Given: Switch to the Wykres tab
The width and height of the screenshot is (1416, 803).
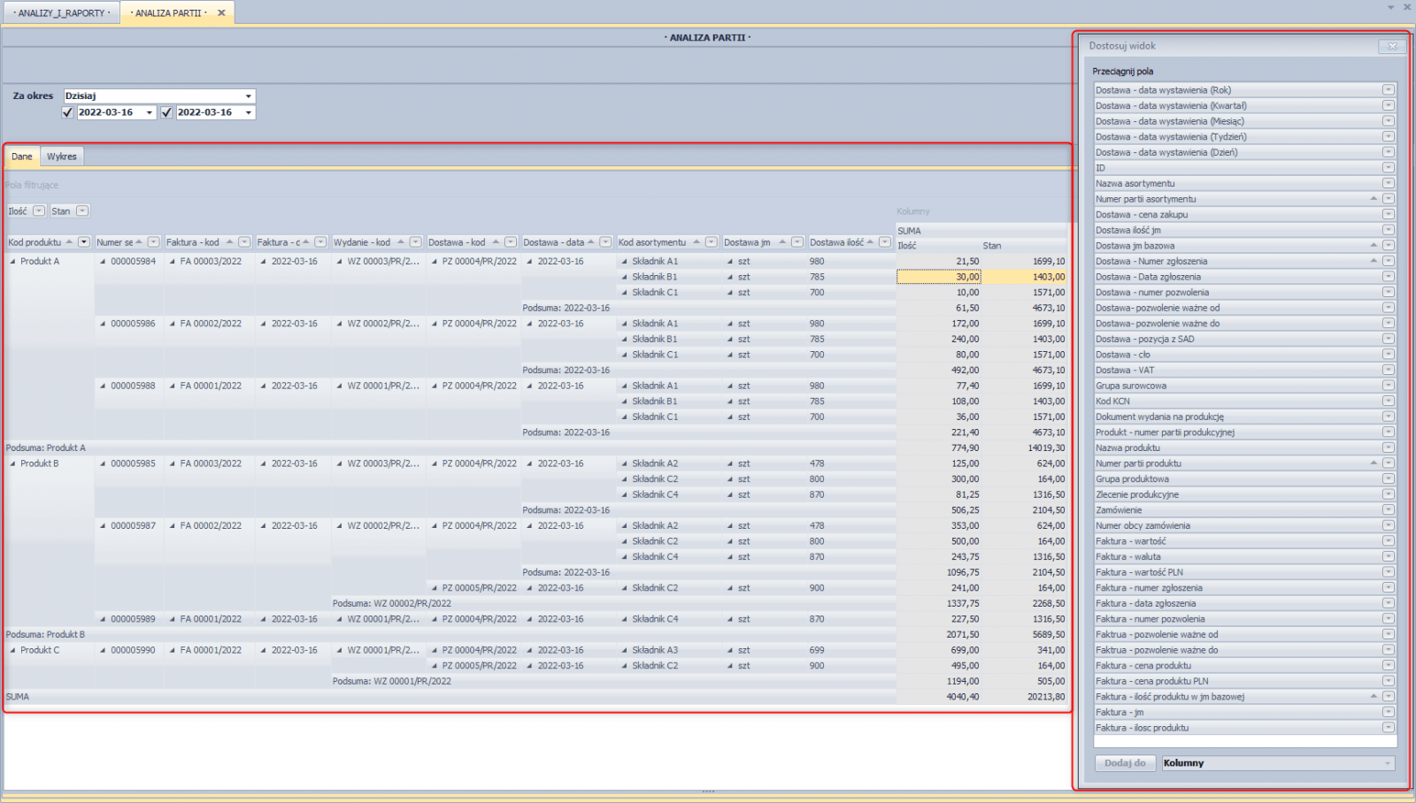Looking at the screenshot, I should [x=62, y=157].
